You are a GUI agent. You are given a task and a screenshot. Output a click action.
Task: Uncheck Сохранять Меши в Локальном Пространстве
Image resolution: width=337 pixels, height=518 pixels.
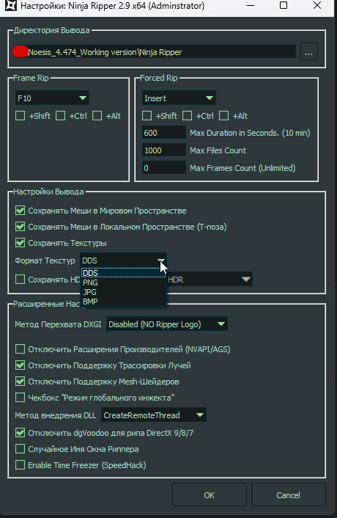[x=20, y=227]
